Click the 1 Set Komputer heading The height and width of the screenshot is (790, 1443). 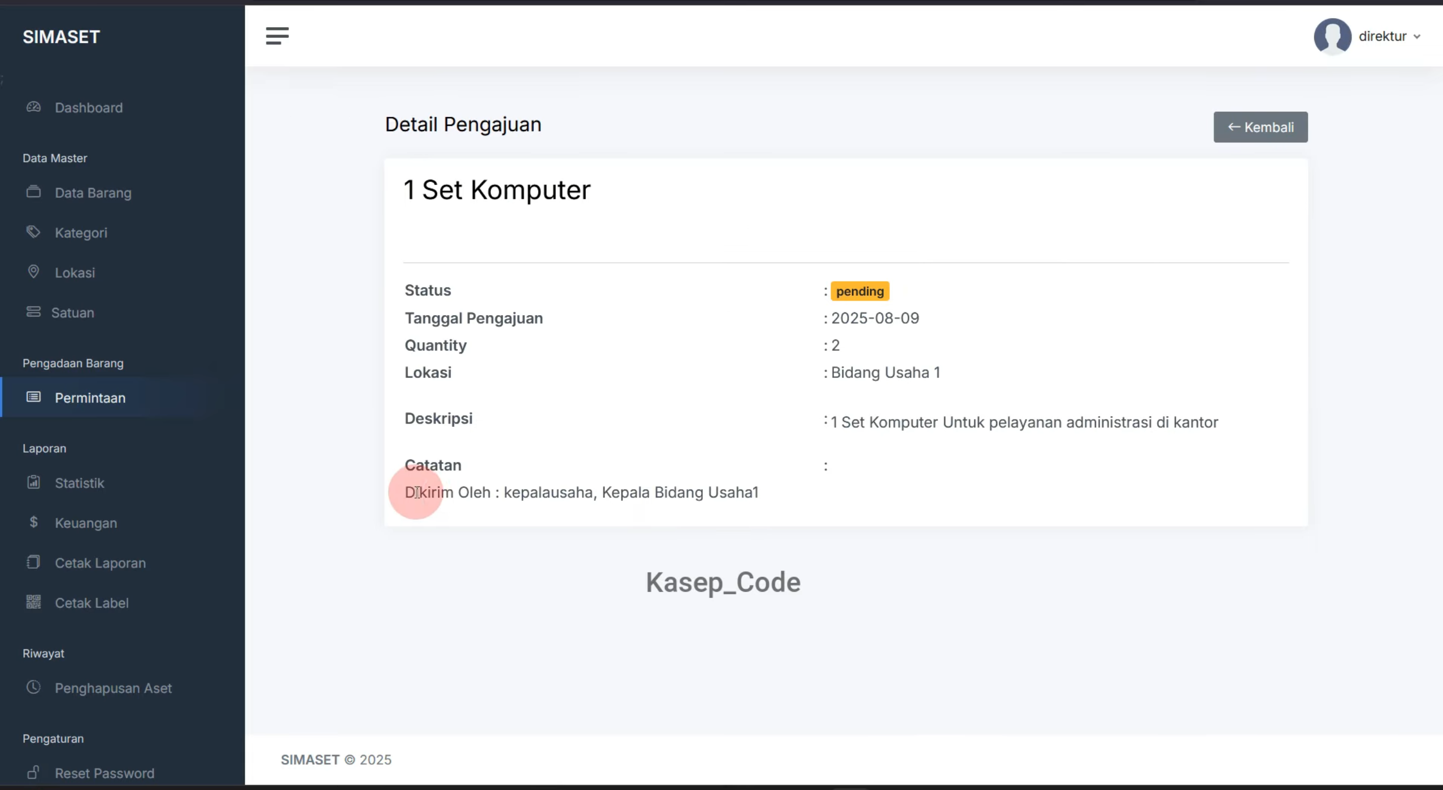click(x=497, y=190)
